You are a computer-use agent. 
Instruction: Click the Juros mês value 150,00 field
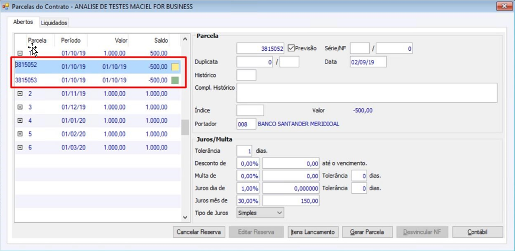tap(291, 201)
